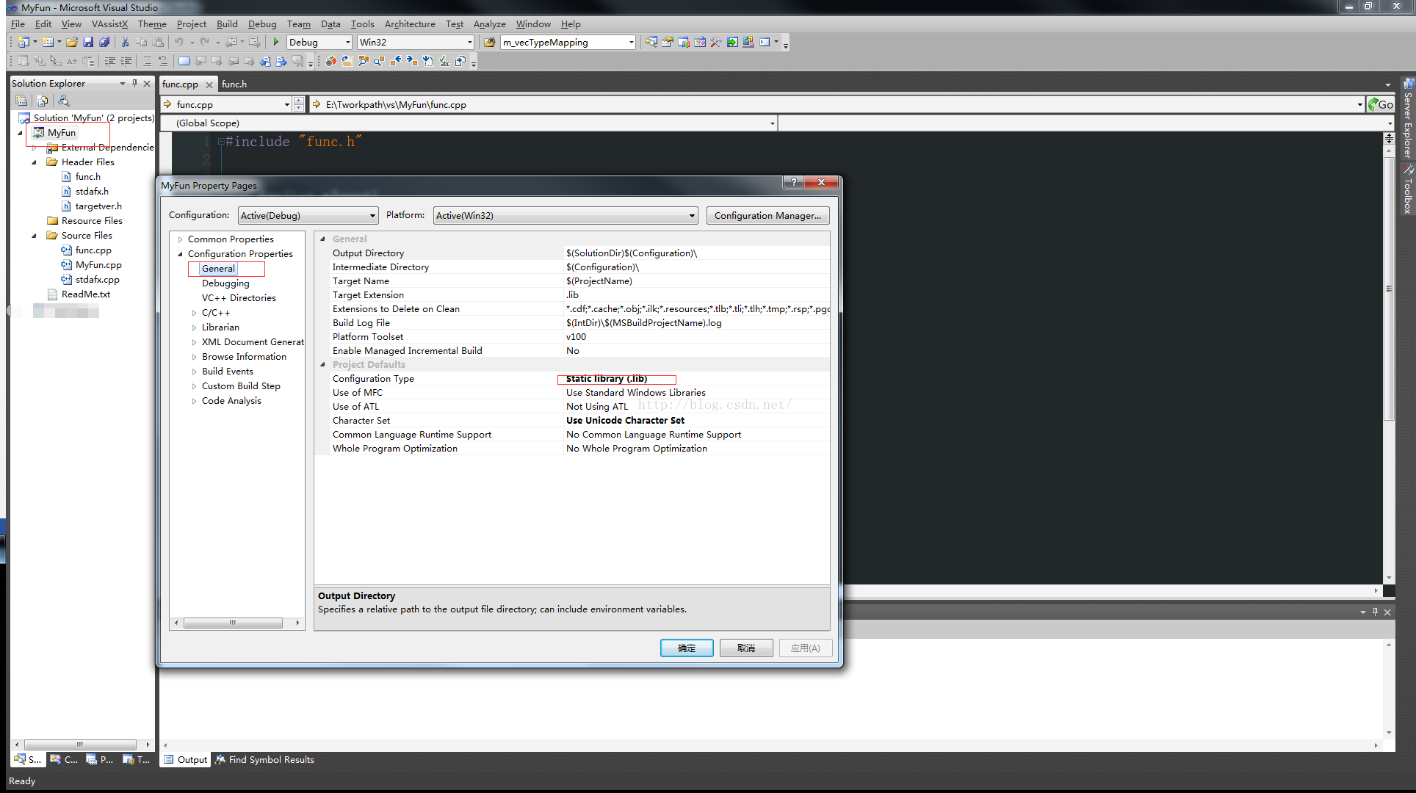
Task: Click the Toolbox wrench icon in toolbar
Action: 716,43
